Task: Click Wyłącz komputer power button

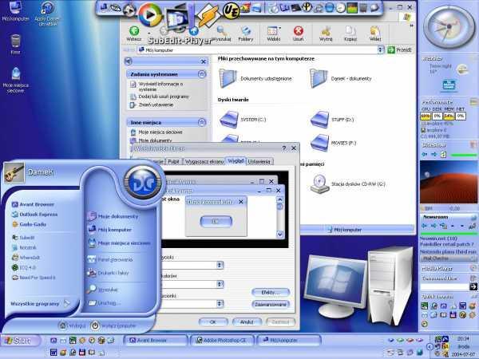Action: 113,325
